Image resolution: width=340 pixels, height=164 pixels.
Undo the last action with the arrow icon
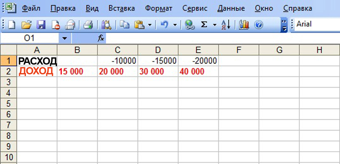pyautogui.click(x=164, y=25)
